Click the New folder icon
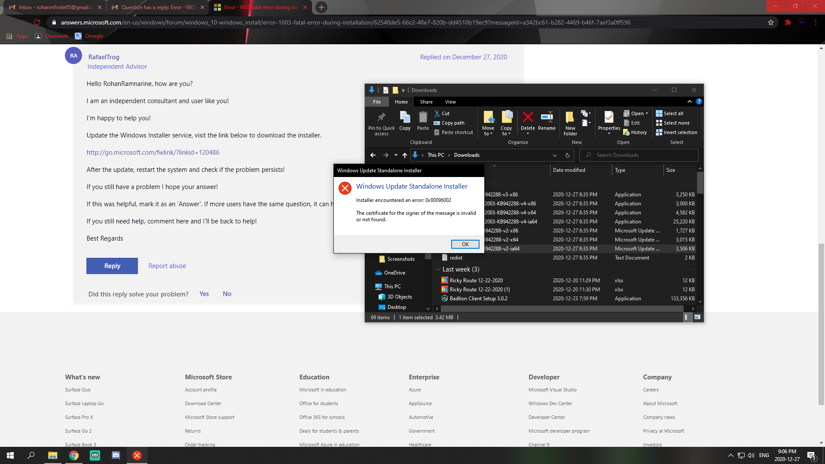 (x=570, y=117)
